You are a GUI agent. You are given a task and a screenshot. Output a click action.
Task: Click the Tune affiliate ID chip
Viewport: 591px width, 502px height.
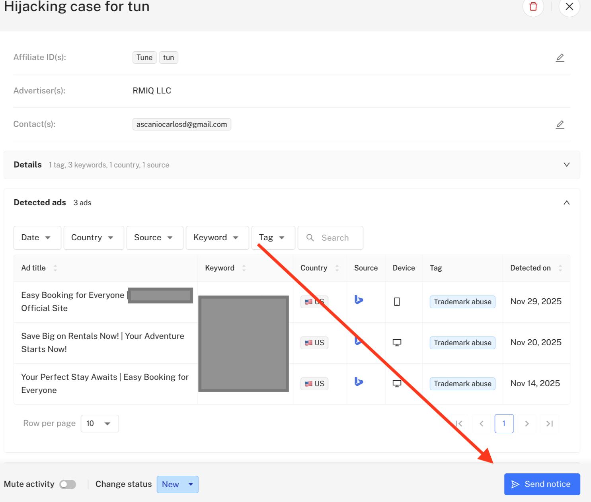[144, 58]
